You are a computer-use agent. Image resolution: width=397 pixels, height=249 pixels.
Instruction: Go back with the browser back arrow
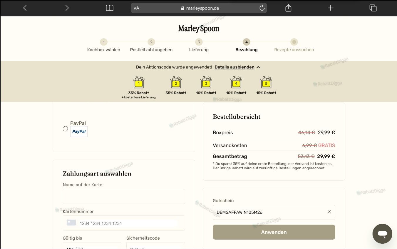coord(25,8)
